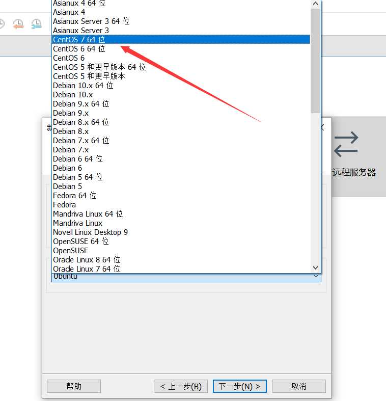Close the new virtual machine wizard
The width and height of the screenshot is (386, 401).
coord(324,127)
